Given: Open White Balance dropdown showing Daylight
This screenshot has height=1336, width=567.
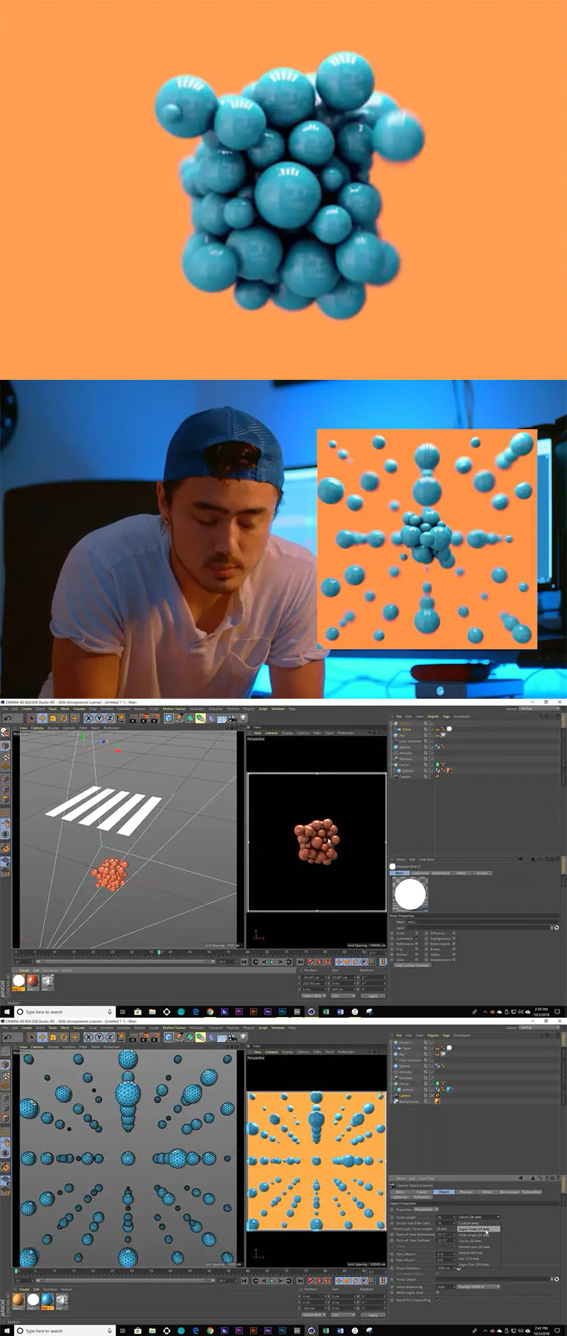Looking at the screenshot, I should coord(478,1287).
